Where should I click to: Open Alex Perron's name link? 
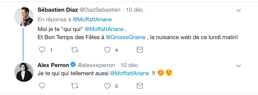(x=53, y=65)
